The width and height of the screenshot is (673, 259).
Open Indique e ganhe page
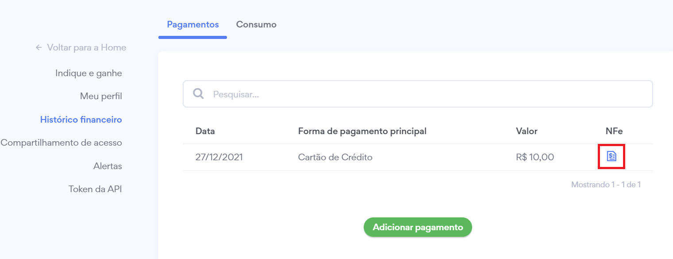(88, 73)
